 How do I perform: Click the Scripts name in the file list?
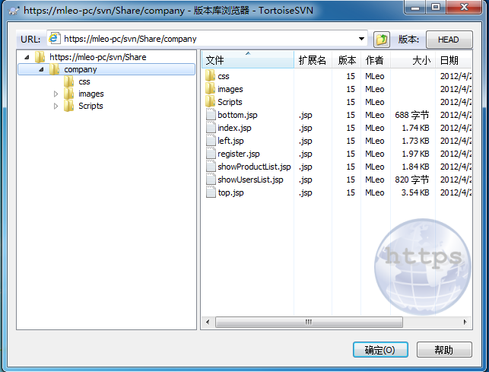click(x=230, y=102)
